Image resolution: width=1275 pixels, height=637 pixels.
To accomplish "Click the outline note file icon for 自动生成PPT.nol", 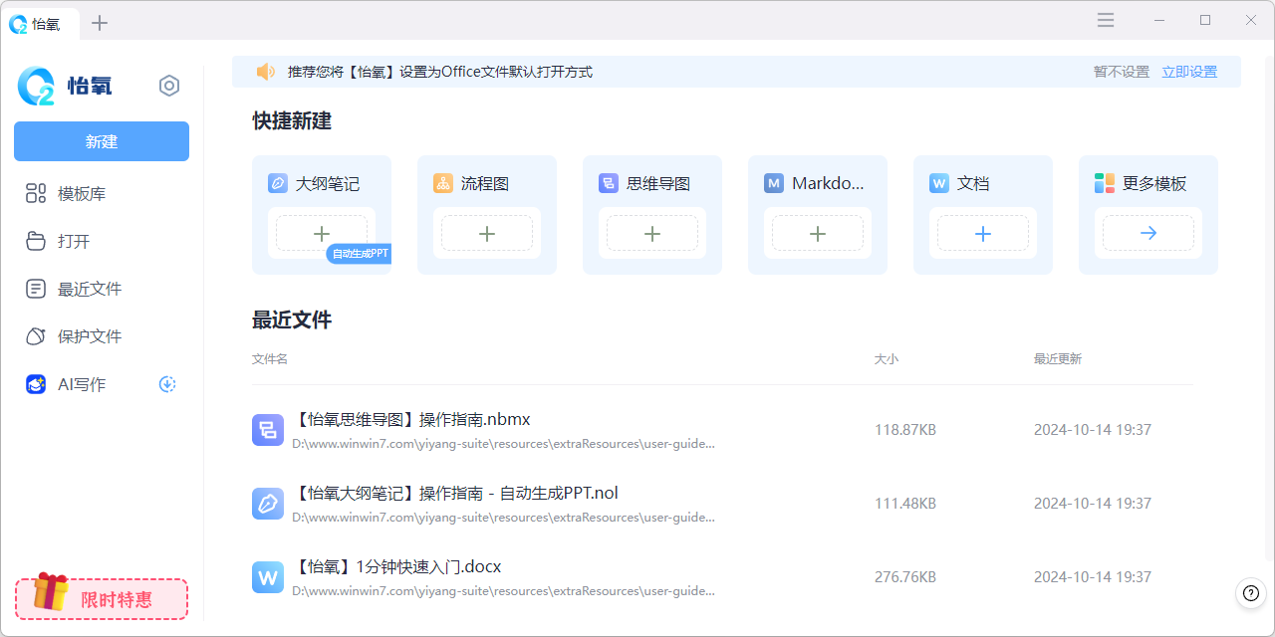I will click(x=268, y=504).
